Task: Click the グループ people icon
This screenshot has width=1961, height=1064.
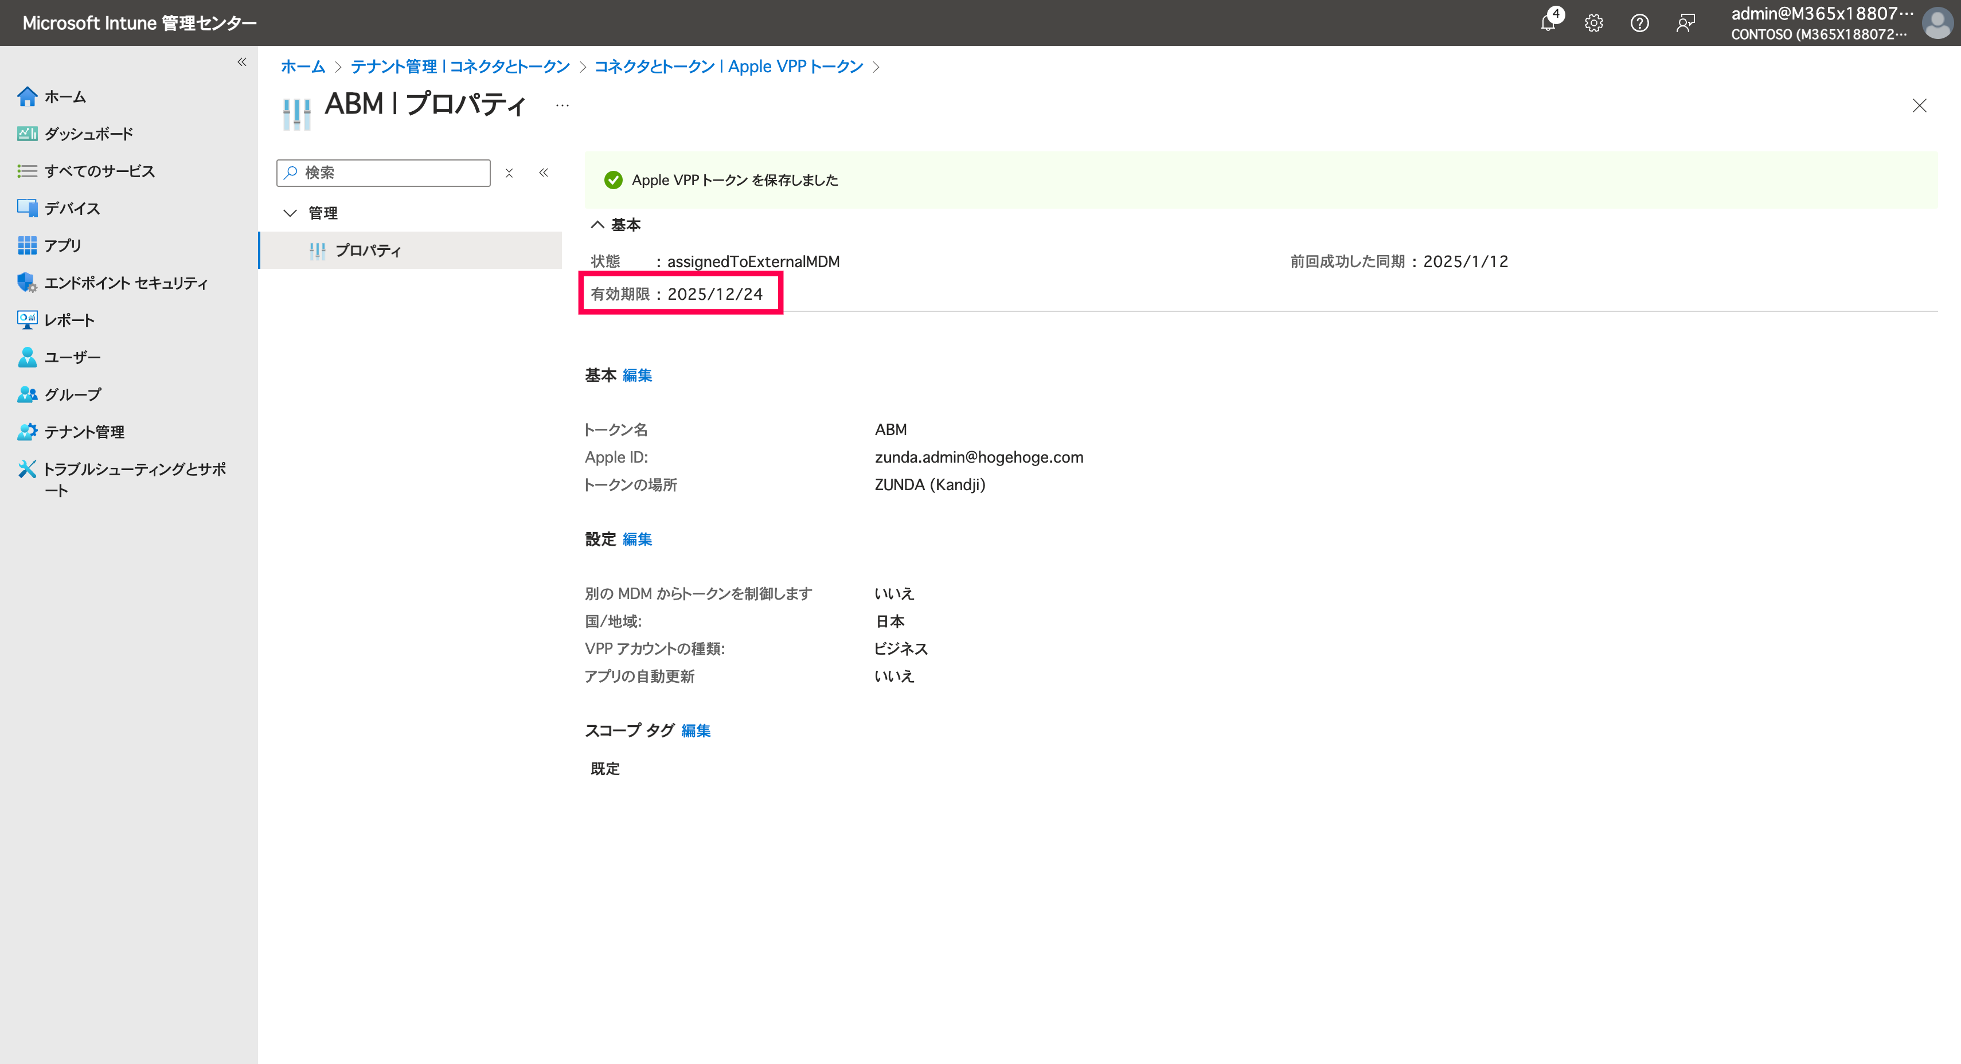Action: (x=28, y=394)
